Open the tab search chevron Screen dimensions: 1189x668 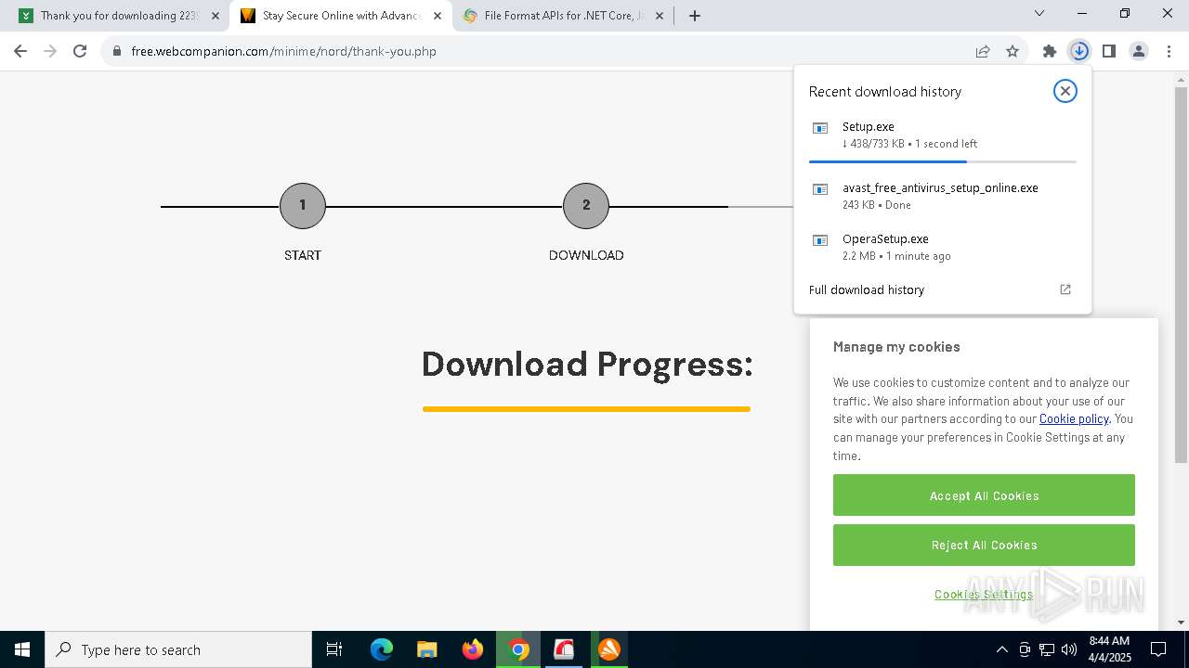[x=1039, y=13]
